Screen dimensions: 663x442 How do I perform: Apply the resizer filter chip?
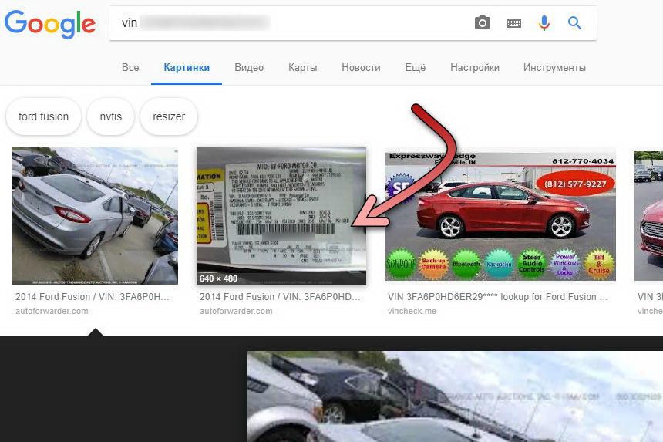point(169,116)
